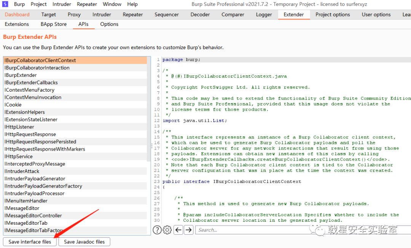Click the forward arrow button

coord(188,230)
